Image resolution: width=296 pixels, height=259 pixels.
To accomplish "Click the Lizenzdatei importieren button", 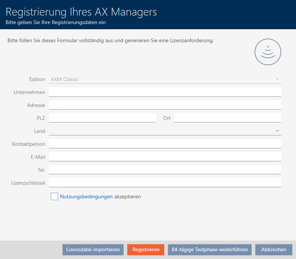I will 93,250.
